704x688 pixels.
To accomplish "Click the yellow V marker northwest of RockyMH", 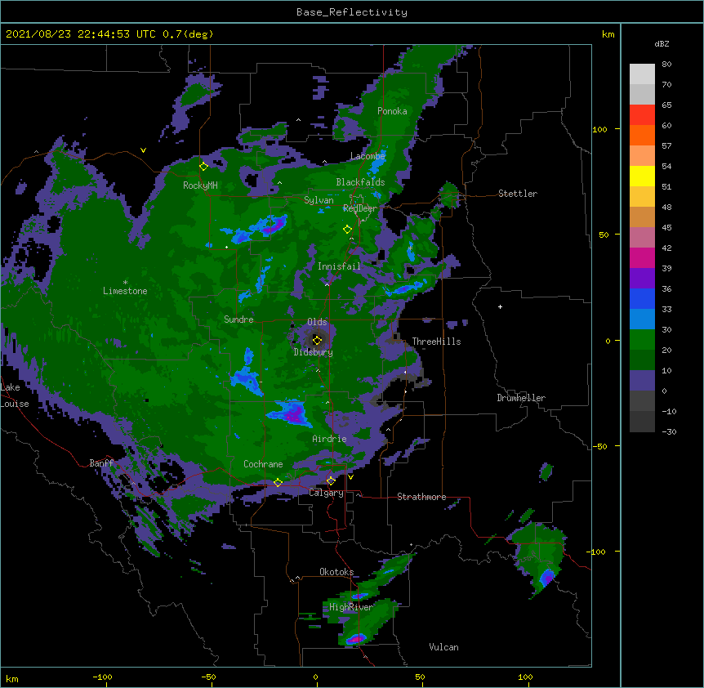I will pos(143,150).
